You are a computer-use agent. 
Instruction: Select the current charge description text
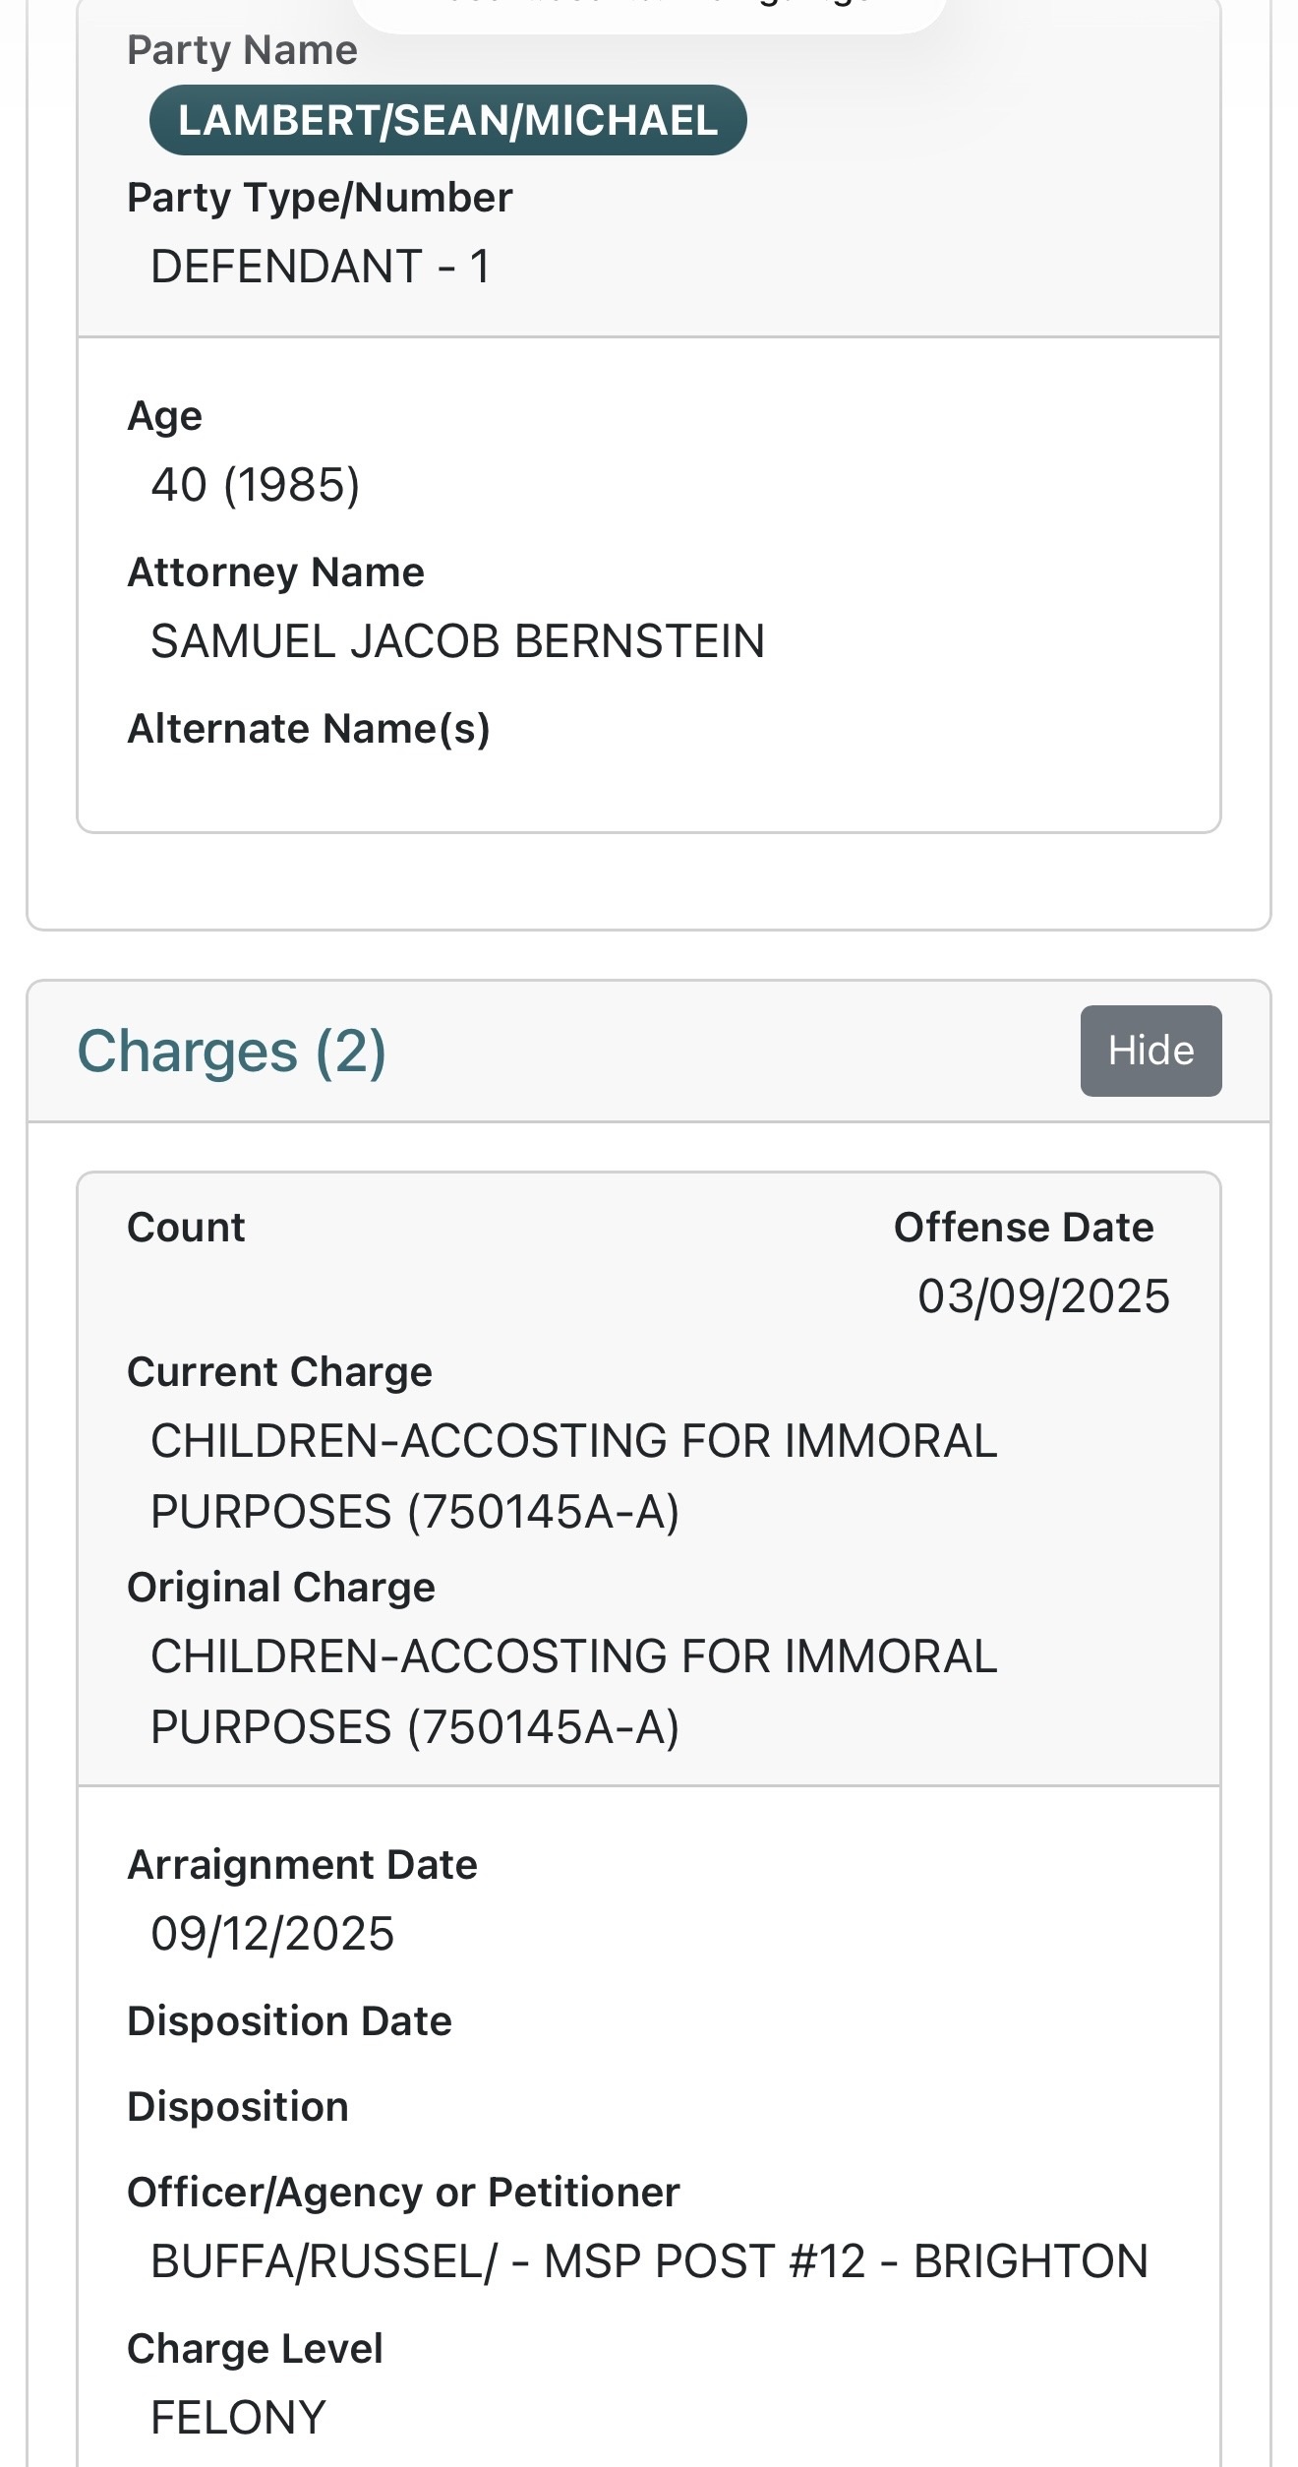point(573,1475)
